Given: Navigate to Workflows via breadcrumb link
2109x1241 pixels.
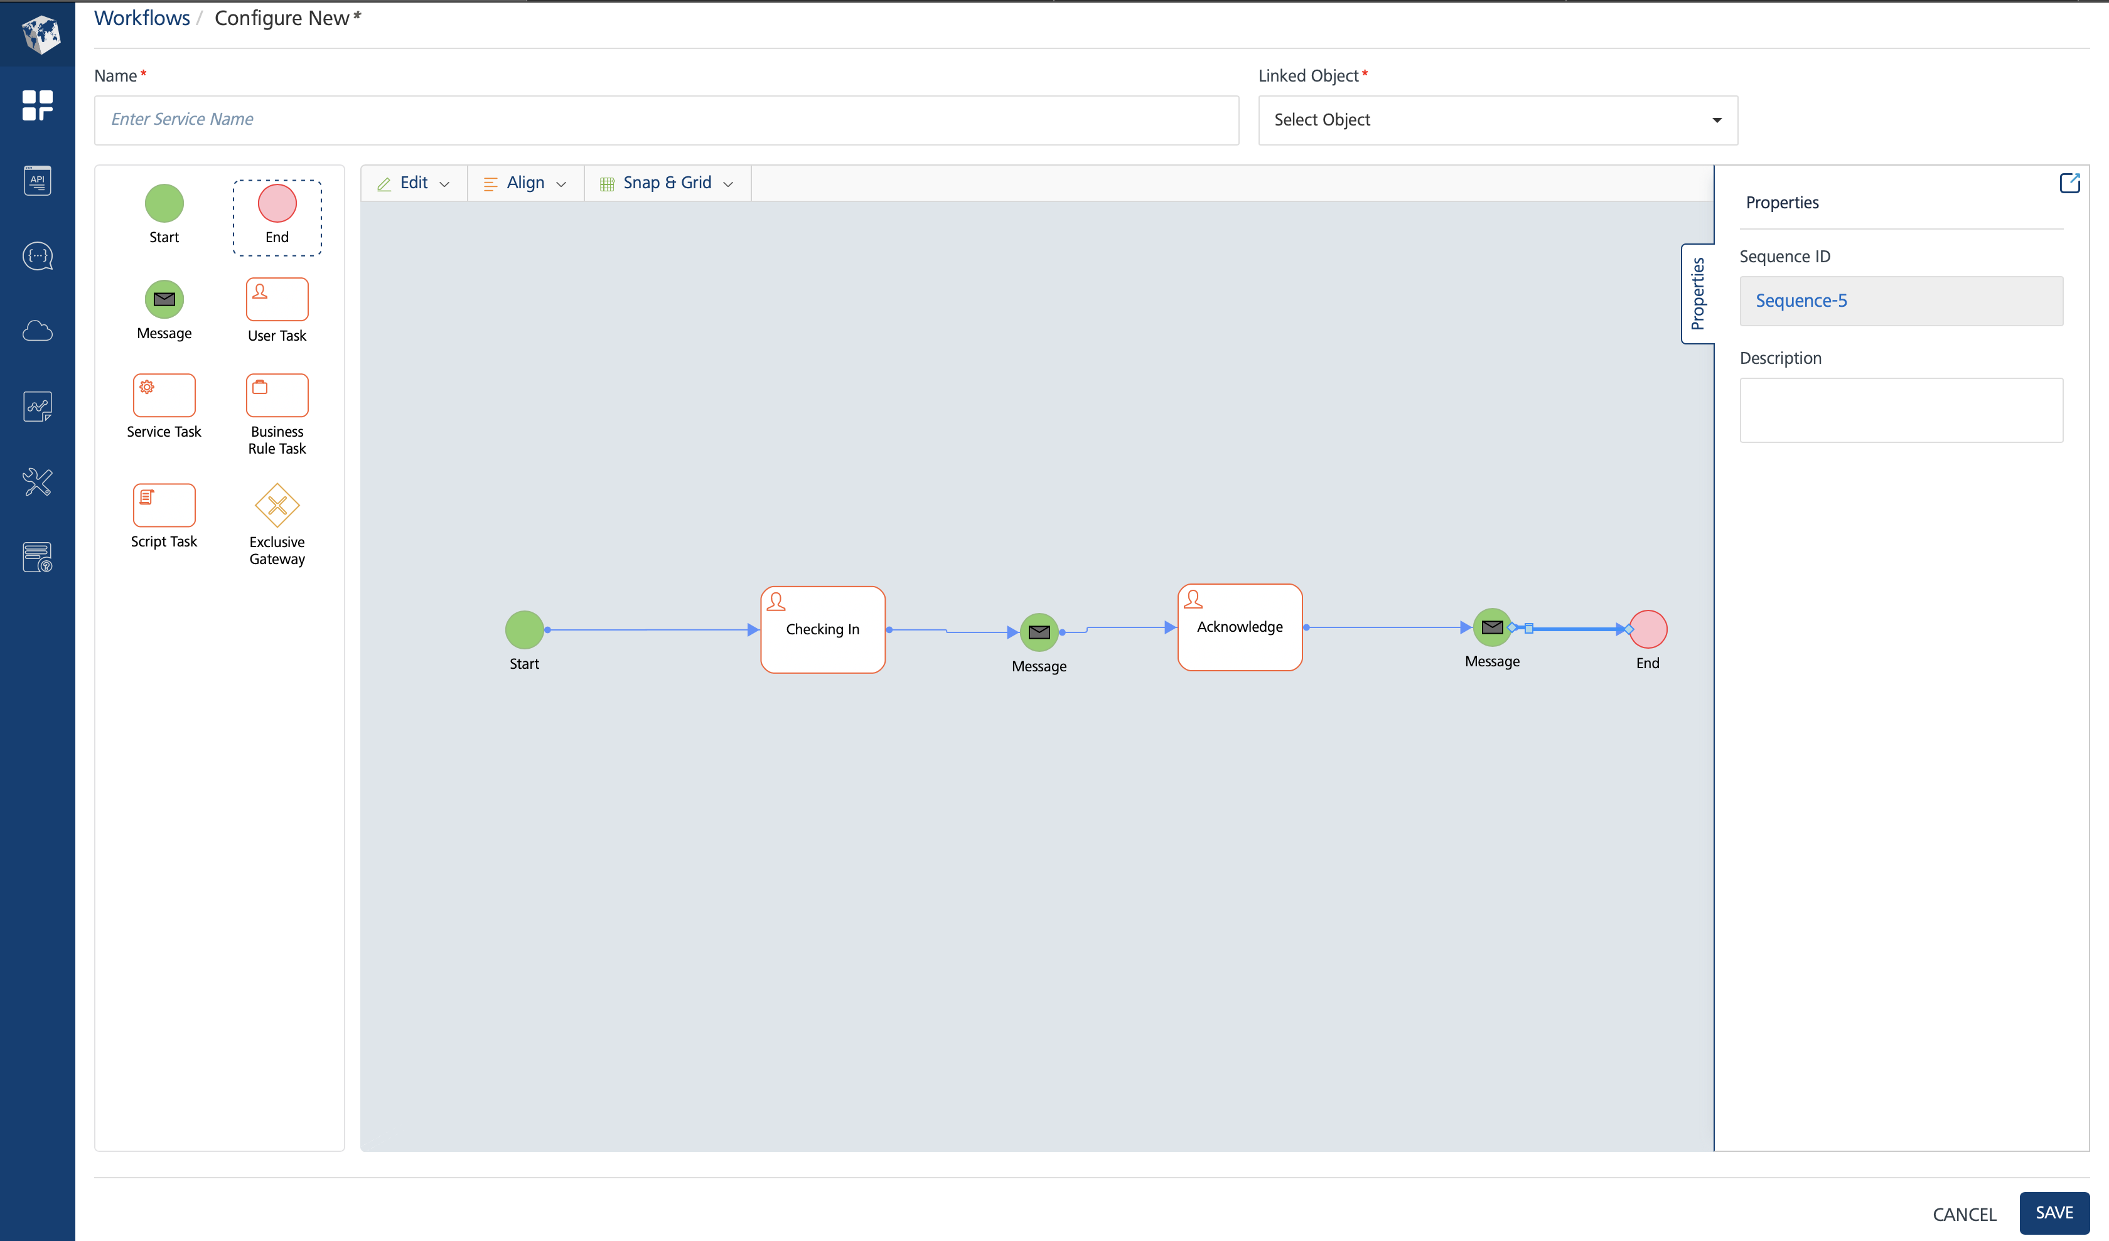Looking at the screenshot, I should (x=141, y=18).
